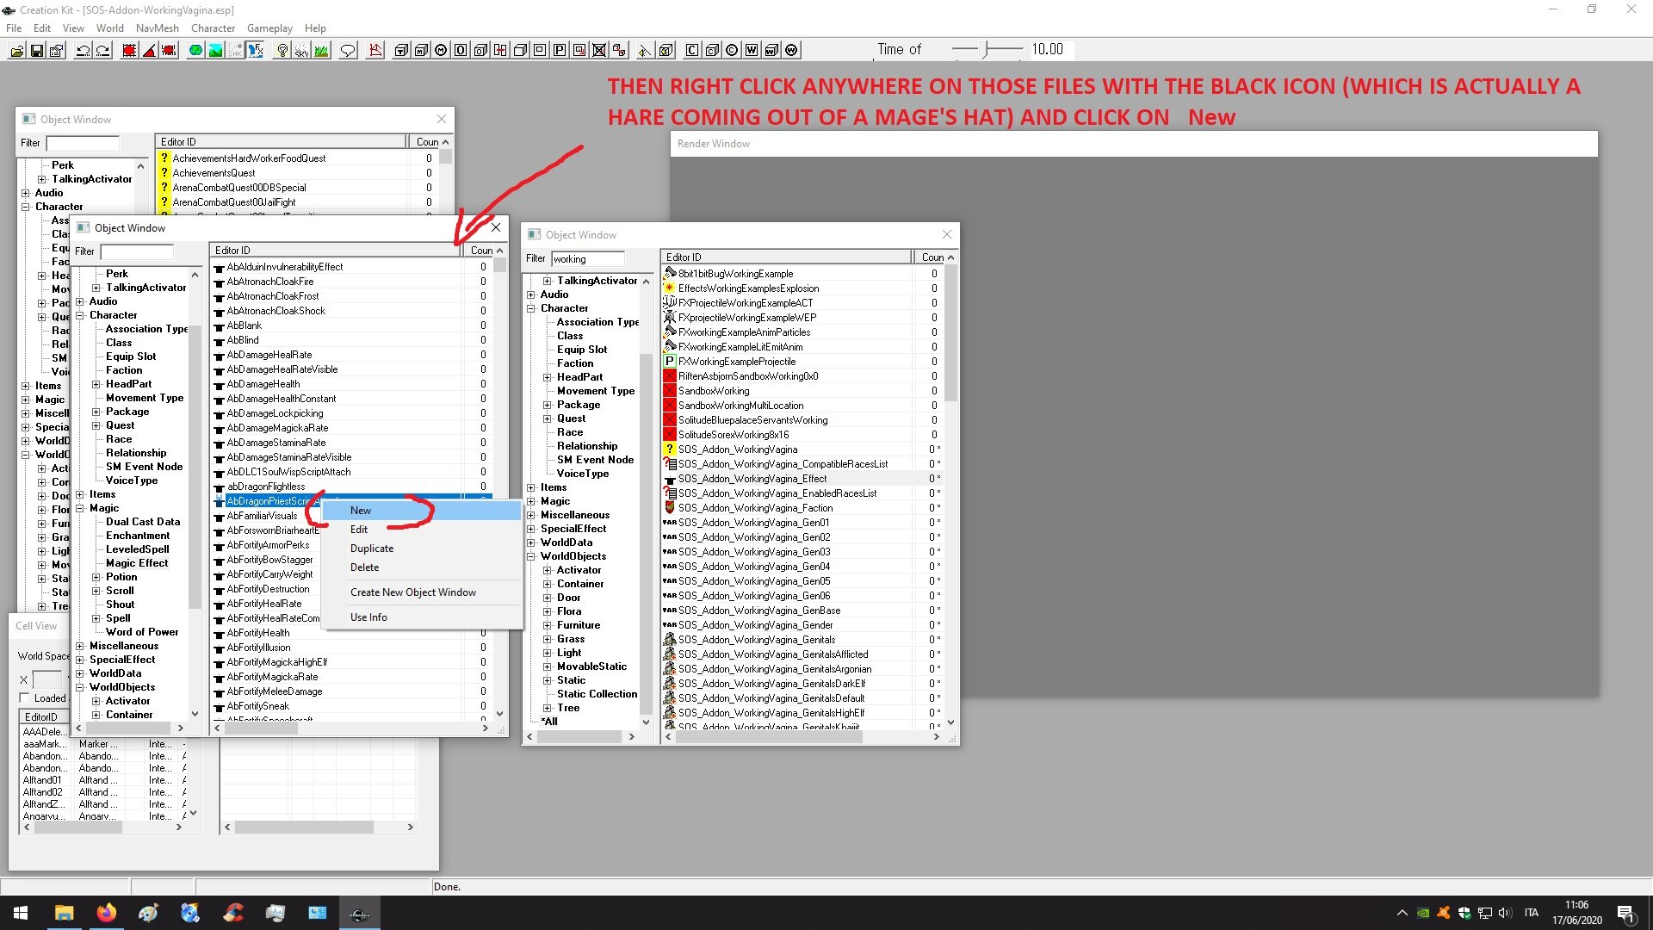Click the Open file folder toolbar icon

[16, 50]
